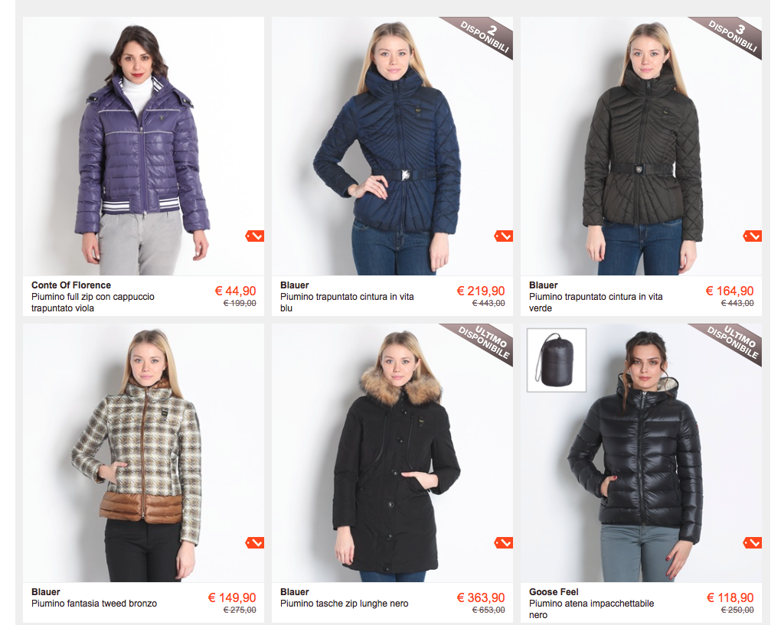The width and height of the screenshot is (781, 625).
Task: Open the tweed bronze jacket product image
Action: [143, 453]
